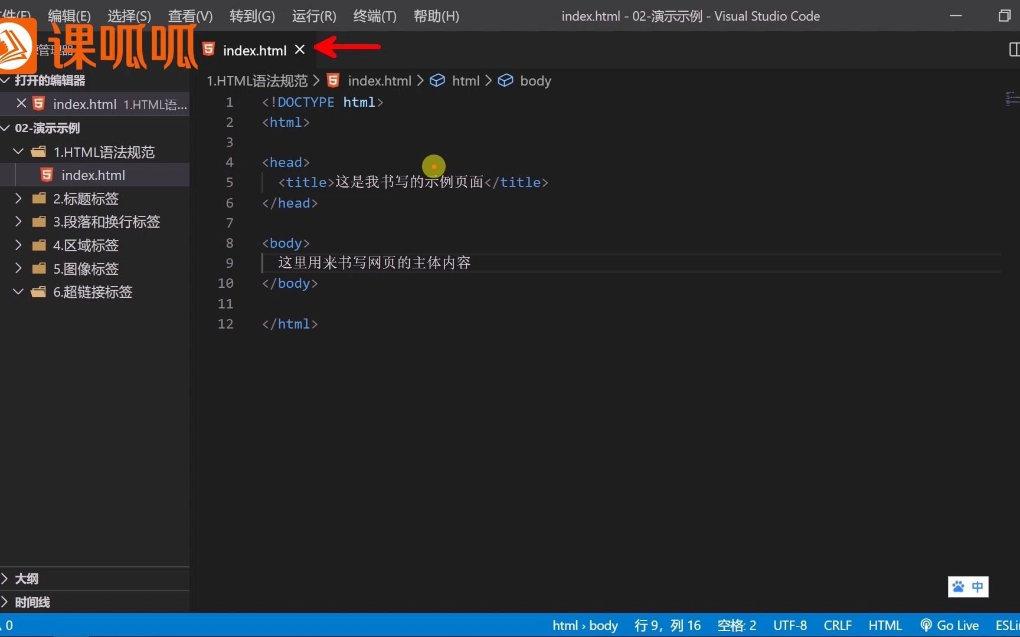Click the body breadcrumb element
This screenshot has height=637, width=1020.
pyautogui.click(x=535, y=81)
